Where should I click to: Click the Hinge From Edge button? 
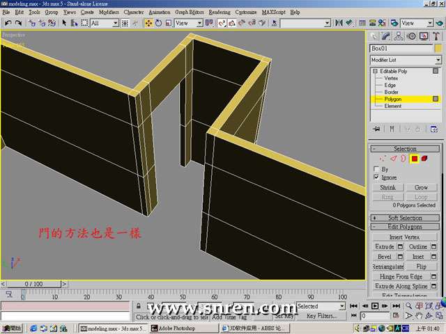coord(401,276)
